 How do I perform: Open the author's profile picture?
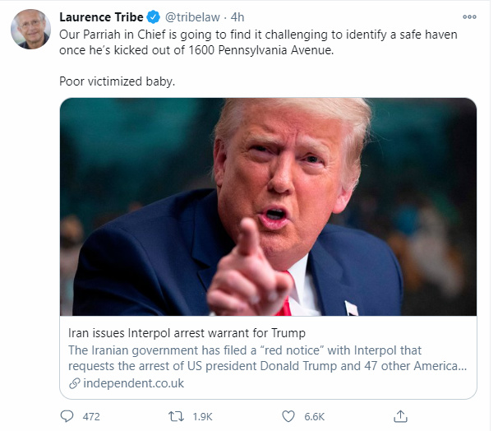[x=30, y=30]
